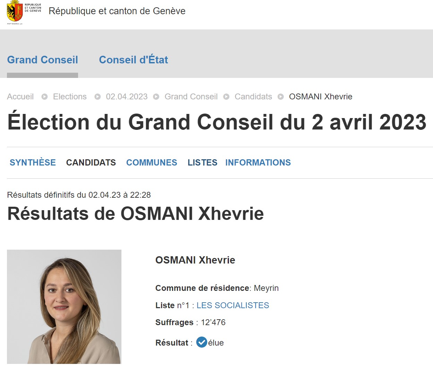Screen dimensions: 433x366
Task: Switch to the Conseil d'État header tab
Action: tap(133, 60)
